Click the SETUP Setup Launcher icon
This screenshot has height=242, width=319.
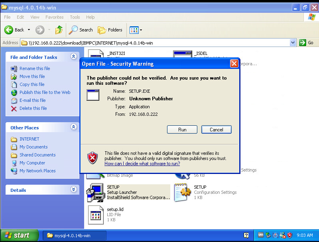point(96,193)
